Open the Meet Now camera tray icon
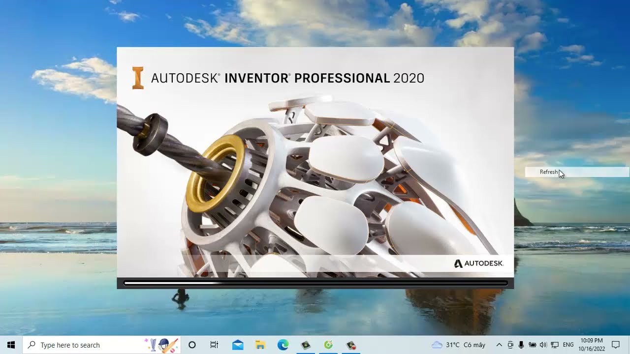 (x=510, y=345)
